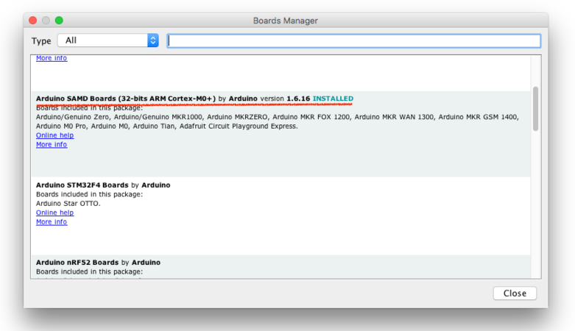The width and height of the screenshot is (575, 331).
Task: Select the Arduino STM32F4 Boards package title
Action: [82, 185]
